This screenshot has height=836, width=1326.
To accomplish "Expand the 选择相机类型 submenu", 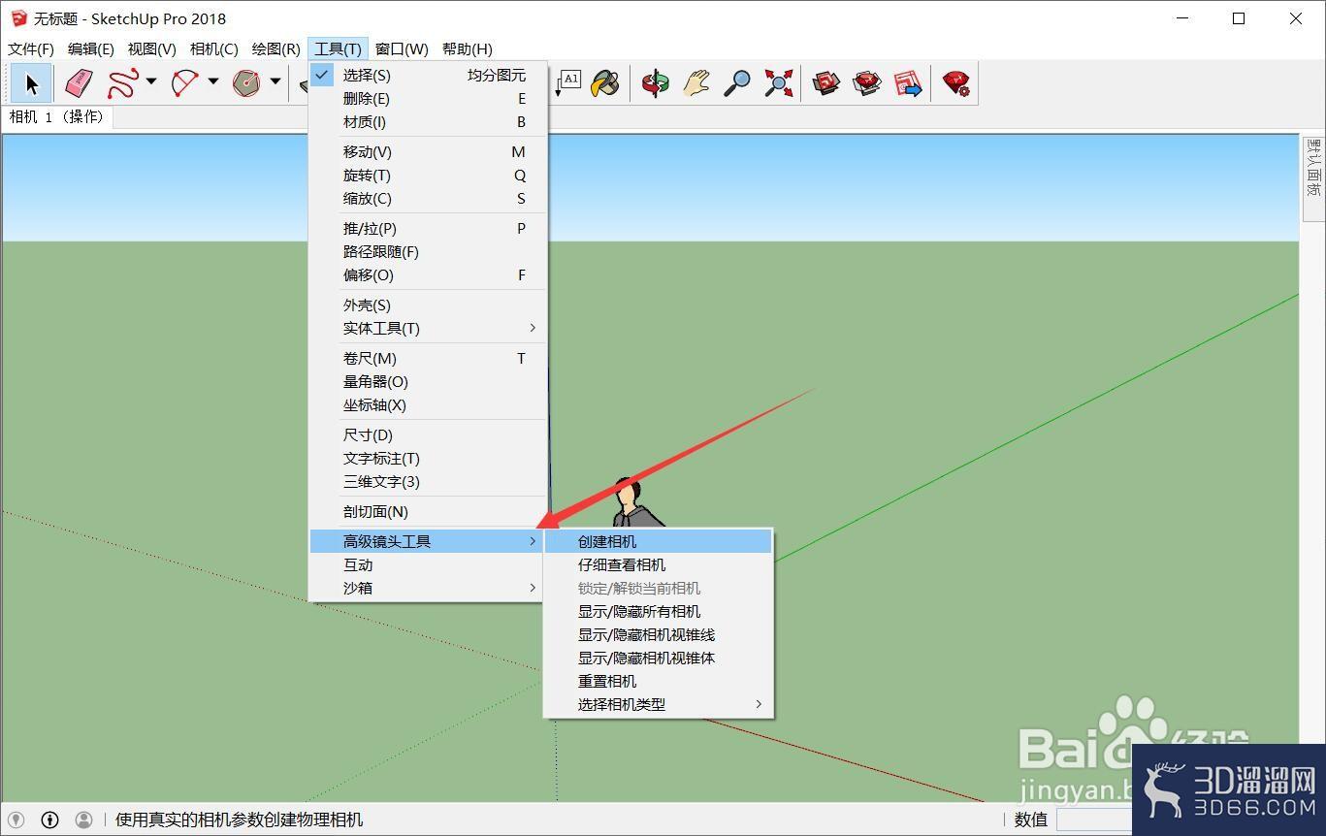I will point(659,704).
